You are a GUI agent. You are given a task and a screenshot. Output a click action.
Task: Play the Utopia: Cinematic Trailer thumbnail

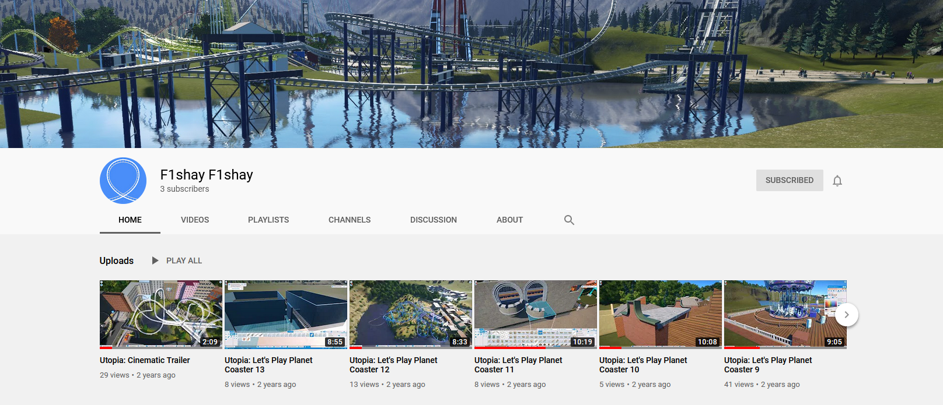pos(160,314)
